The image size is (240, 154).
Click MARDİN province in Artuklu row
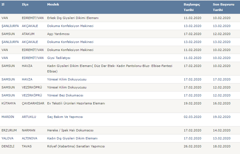point(8,117)
